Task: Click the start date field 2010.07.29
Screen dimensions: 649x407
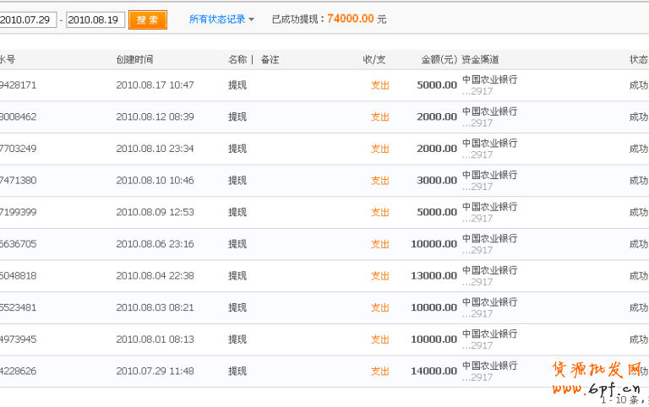Action: click(27, 19)
